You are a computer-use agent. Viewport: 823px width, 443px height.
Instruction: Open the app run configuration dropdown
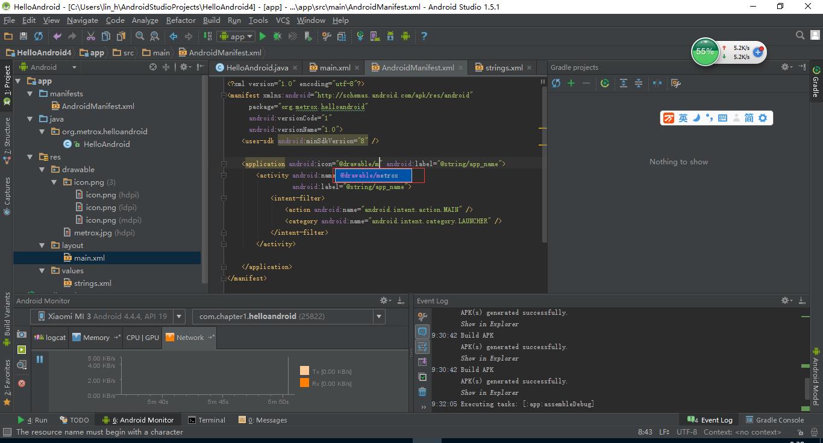[x=235, y=36]
